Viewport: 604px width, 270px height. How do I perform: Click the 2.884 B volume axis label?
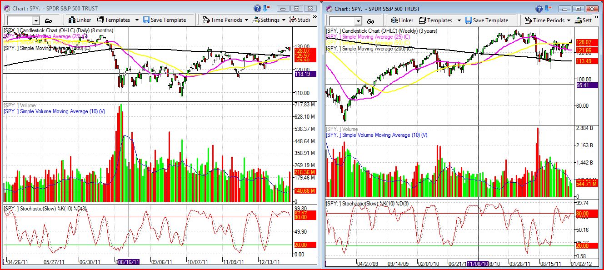pos(585,128)
